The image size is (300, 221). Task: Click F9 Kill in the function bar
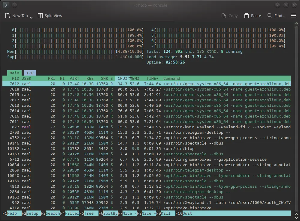(x=166, y=214)
